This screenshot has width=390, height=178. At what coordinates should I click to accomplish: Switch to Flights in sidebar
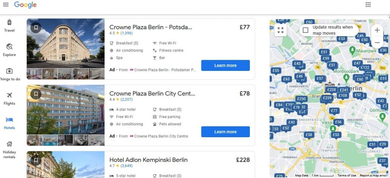point(10,98)
